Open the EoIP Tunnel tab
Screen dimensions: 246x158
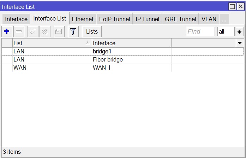(x=114, y=19)
